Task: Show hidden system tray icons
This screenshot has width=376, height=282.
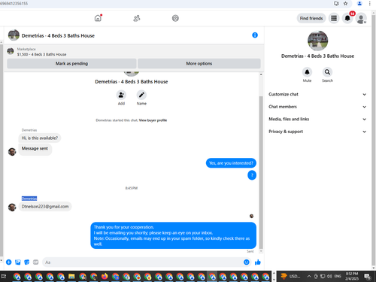Action: click(x=309, y=277)
